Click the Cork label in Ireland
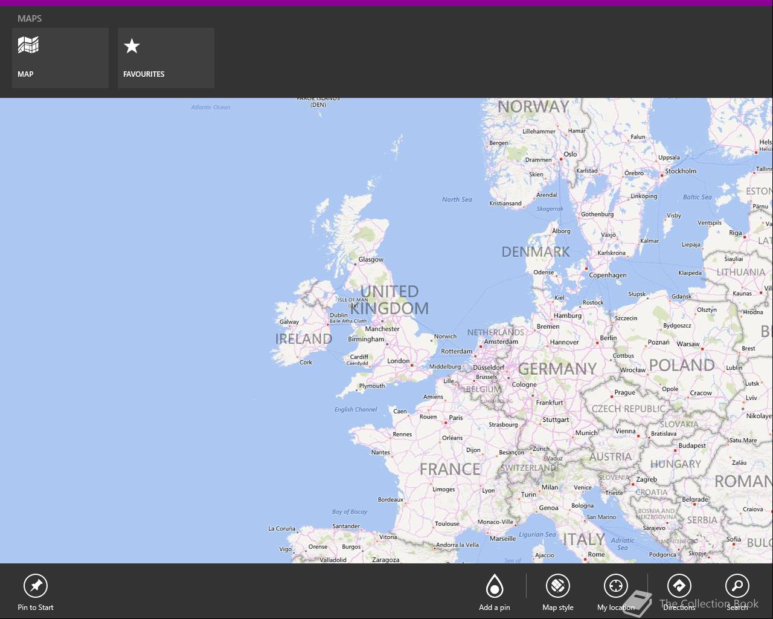Viewport: 773px width, 619px height. point(306,363)
